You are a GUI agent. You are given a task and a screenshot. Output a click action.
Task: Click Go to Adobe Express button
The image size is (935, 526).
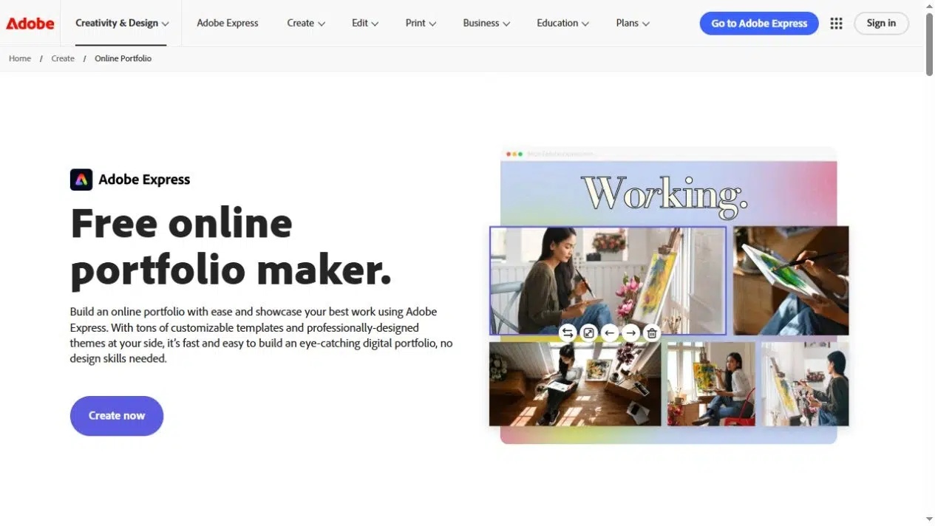pos(759,23)
